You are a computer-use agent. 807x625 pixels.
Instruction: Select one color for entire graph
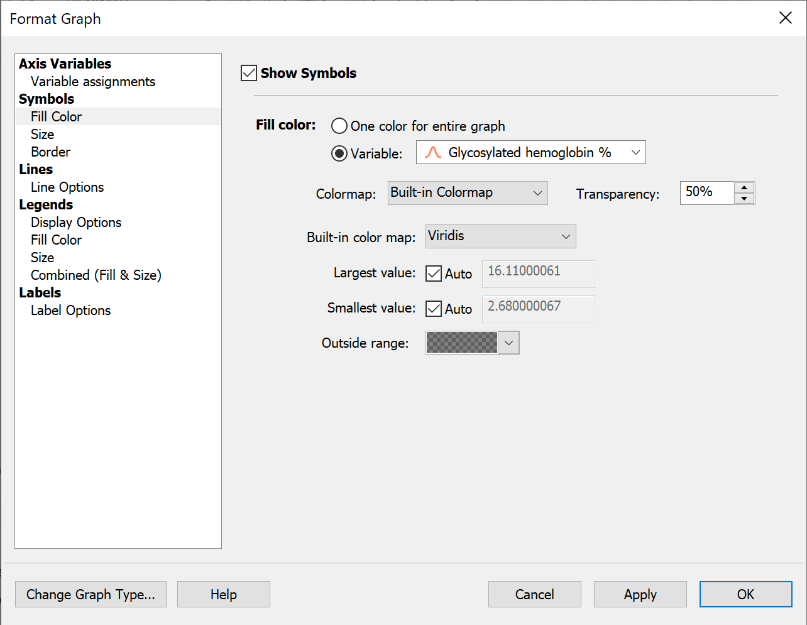[x=339, y=125]
